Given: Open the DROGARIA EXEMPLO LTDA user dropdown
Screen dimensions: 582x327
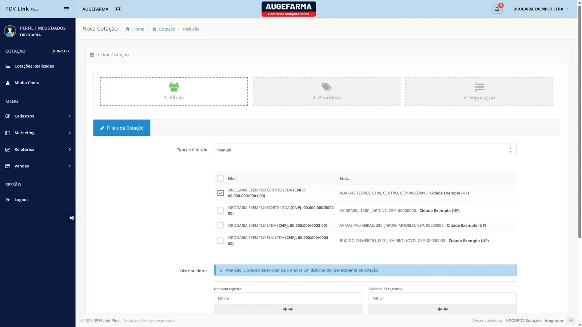Looking at the screenshot, I should pos(541,9).
